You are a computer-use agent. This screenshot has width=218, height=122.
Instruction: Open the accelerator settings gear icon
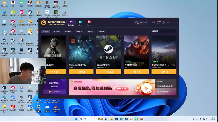pyautogui.click(x=163, y=23)
